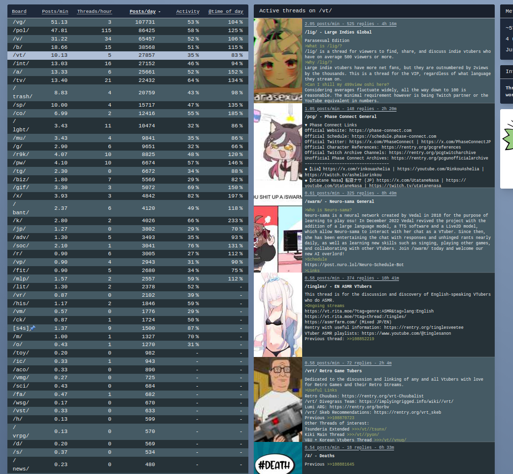
Task: Select the /tv/ board row
Action: (x=127, y=80)
